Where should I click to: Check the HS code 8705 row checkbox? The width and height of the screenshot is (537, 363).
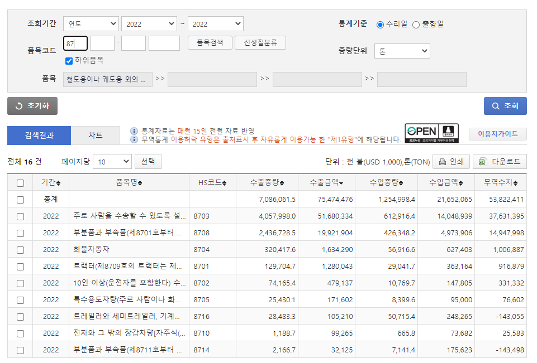(20, 300)
